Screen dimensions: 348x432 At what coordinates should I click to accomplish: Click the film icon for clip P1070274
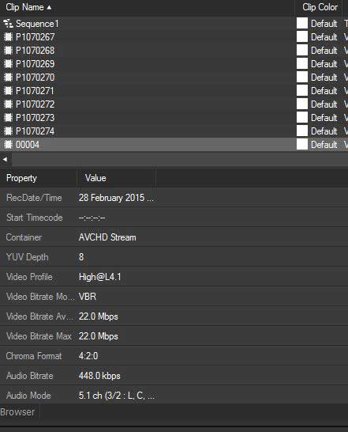(x=8, y=131)
